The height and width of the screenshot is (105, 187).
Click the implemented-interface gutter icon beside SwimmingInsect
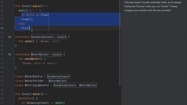(9, 37)
